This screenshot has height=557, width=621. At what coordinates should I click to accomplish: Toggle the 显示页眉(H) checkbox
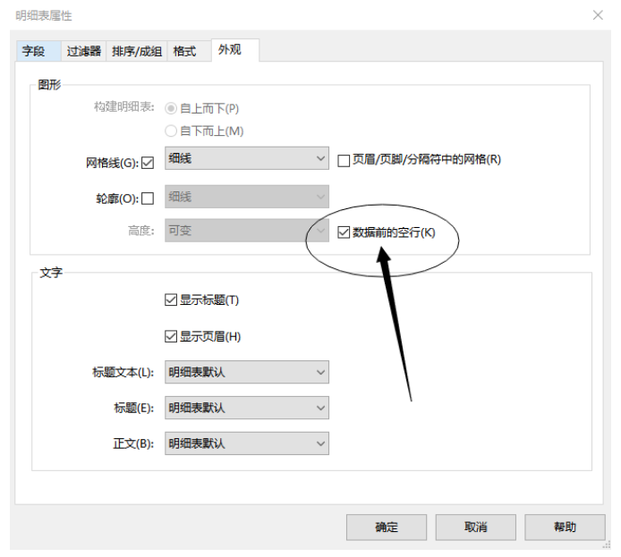coord(172,336)
